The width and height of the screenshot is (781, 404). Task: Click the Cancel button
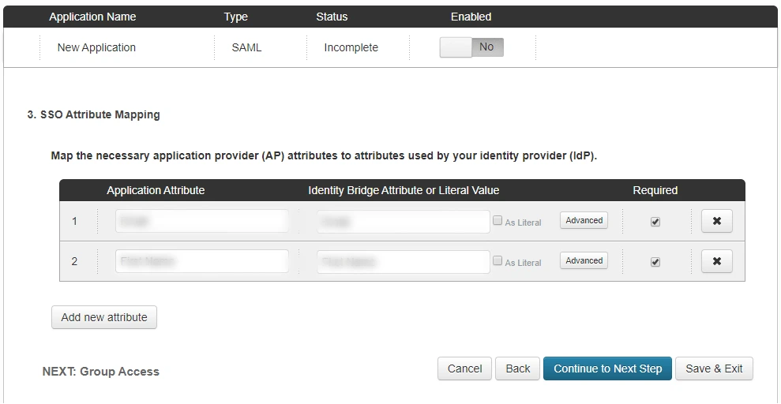point(464,368)
